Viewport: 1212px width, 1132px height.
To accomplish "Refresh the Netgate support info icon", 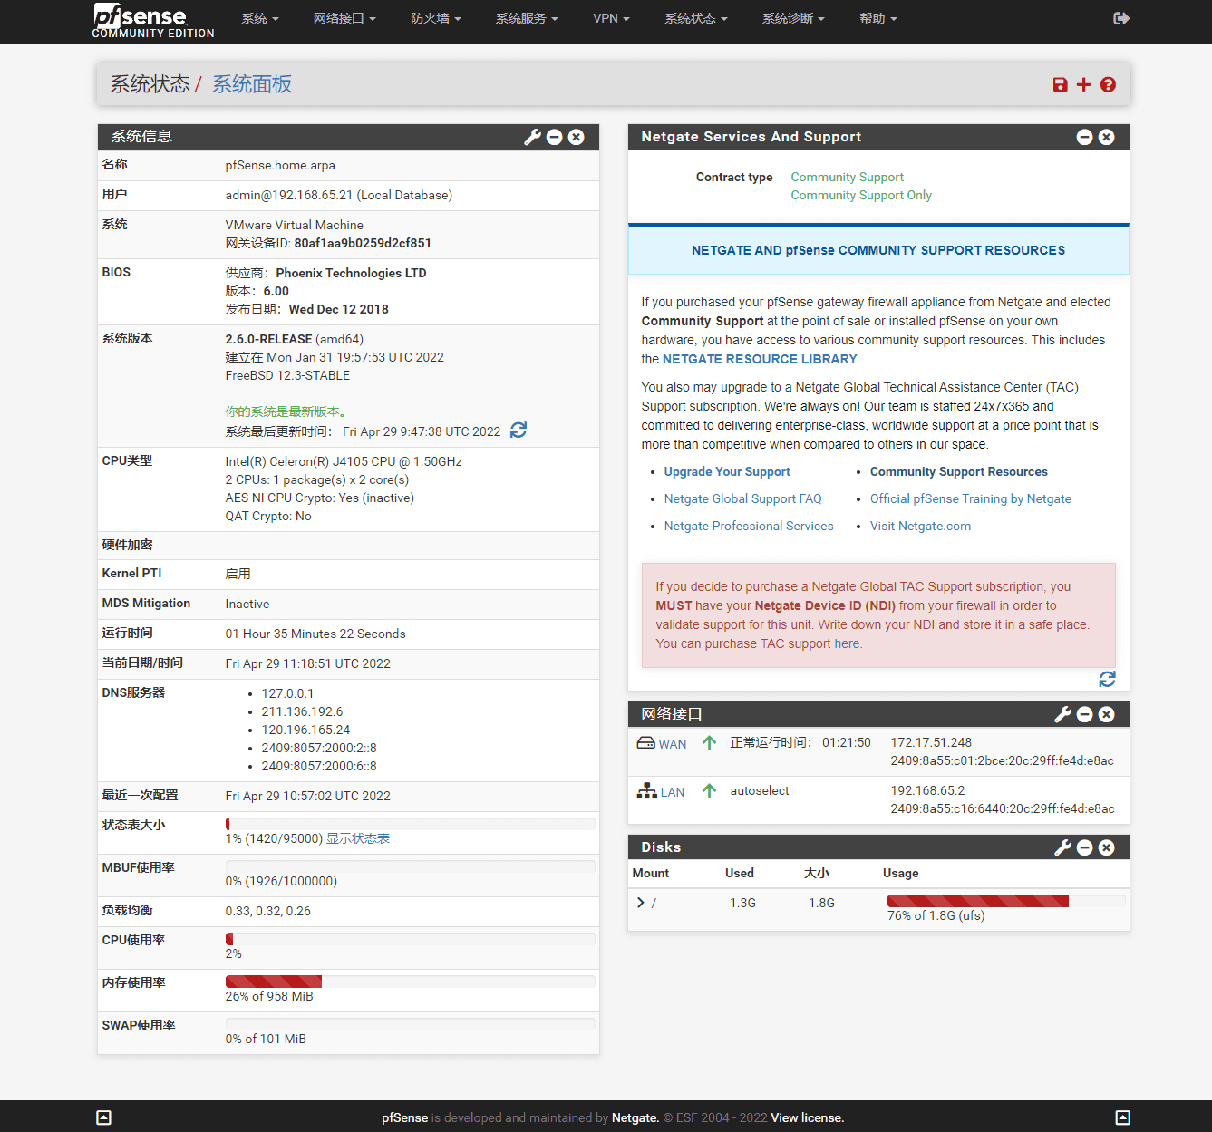I will click(1108, 679).
